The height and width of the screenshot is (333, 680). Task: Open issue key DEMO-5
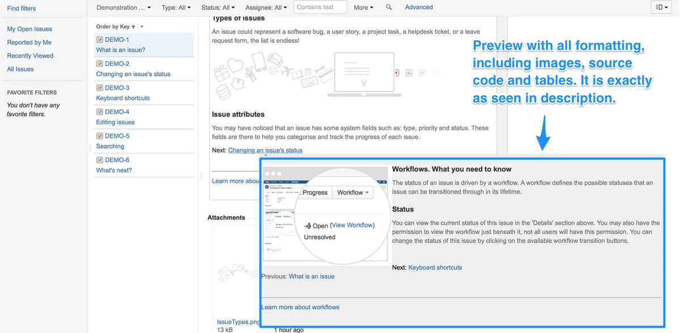click(117, 136)
